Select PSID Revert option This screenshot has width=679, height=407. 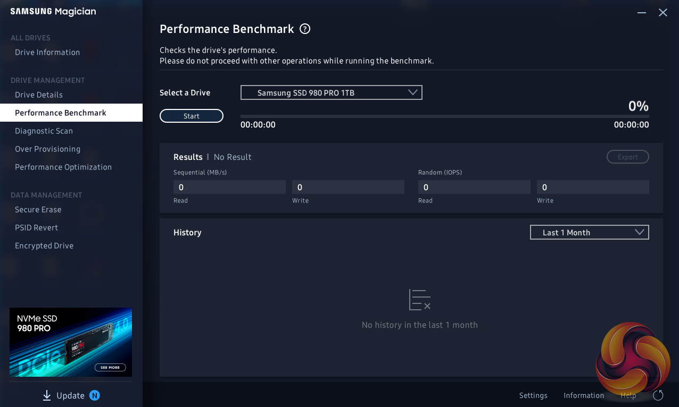pos(36,227)
